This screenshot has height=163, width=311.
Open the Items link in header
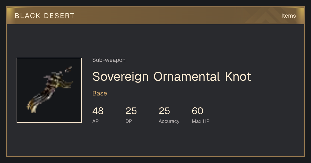(x=288, y=16)
